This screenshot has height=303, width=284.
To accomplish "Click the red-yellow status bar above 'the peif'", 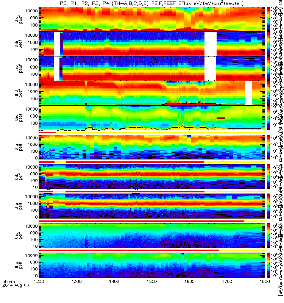I will 152,250.
